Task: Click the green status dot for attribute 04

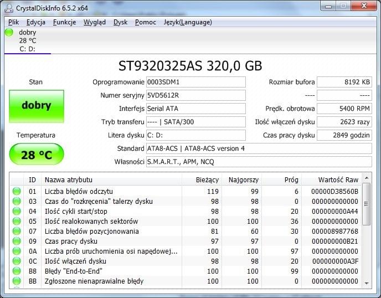Action: (x=17, y=211)
